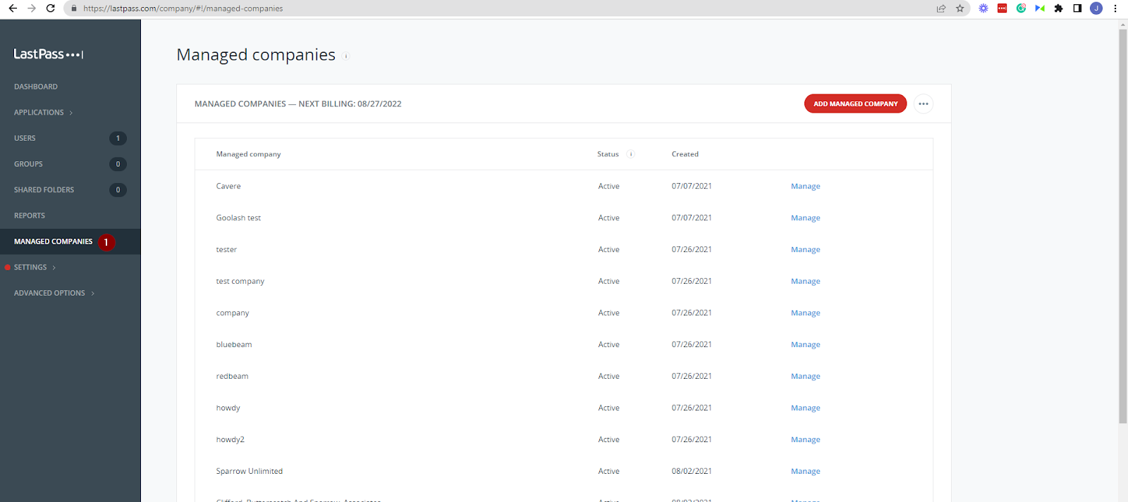Click the 08/02/2021 date for Sparrow Unlimited

tap(692, 472)
